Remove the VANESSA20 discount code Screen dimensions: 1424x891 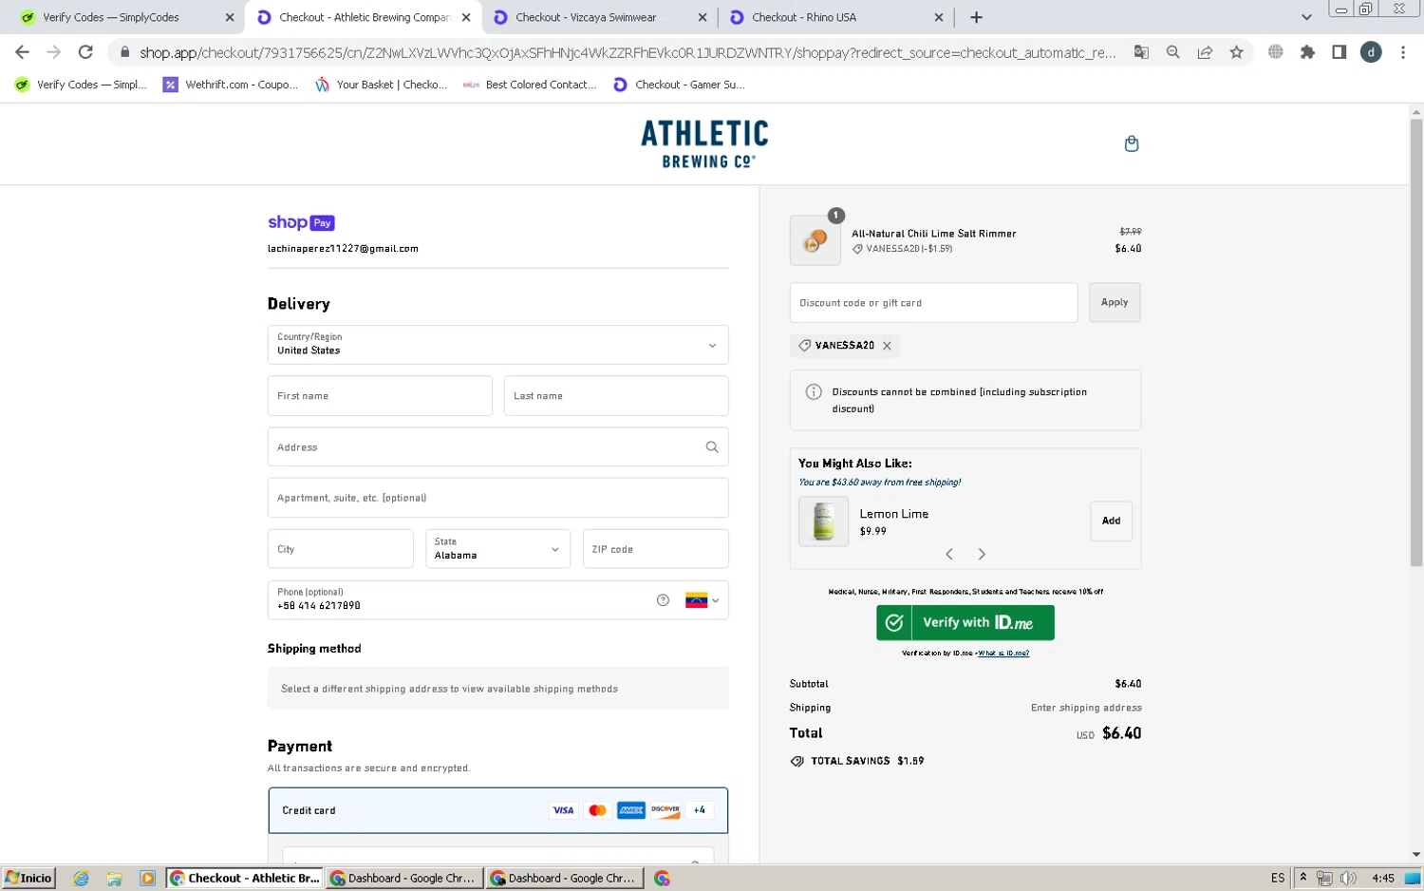coord(887,346)
